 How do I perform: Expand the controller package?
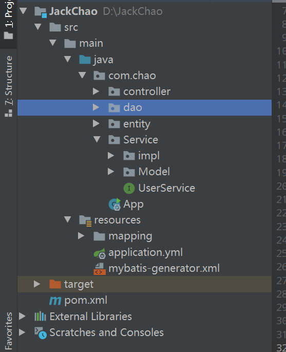pos(96,91)
